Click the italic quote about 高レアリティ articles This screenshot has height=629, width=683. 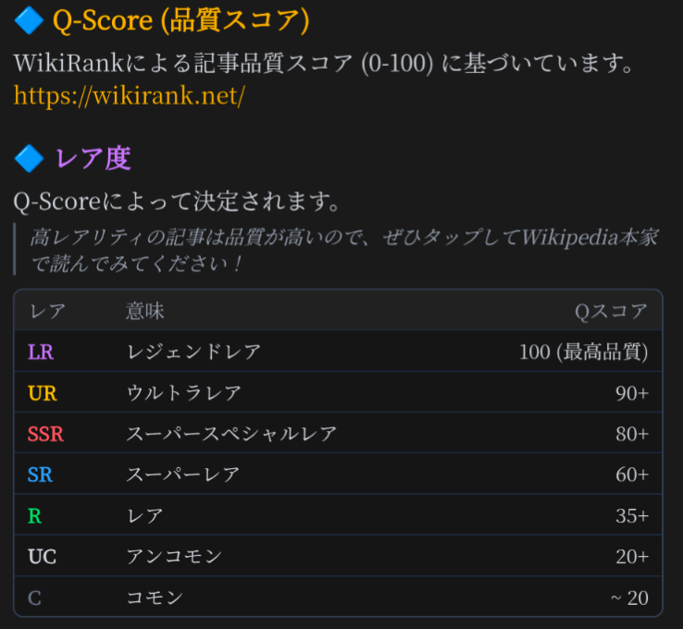pos(342,250)
